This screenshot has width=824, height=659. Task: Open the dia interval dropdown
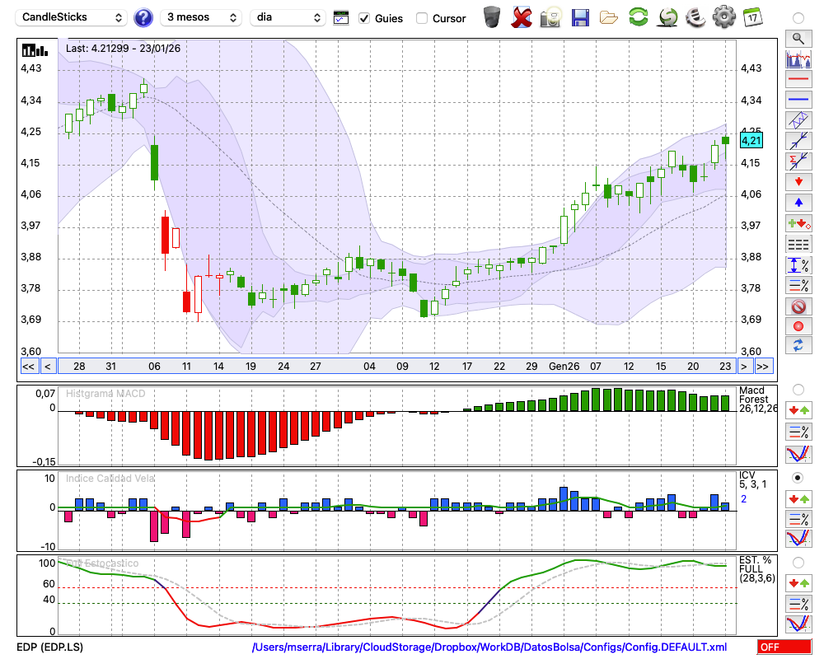click(x=288, y=17)
